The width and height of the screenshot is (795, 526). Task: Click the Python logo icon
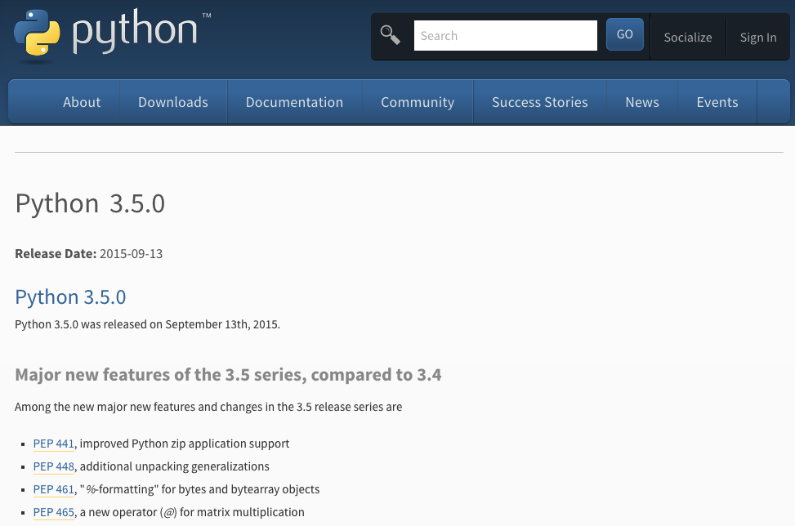tap(37, 33)
